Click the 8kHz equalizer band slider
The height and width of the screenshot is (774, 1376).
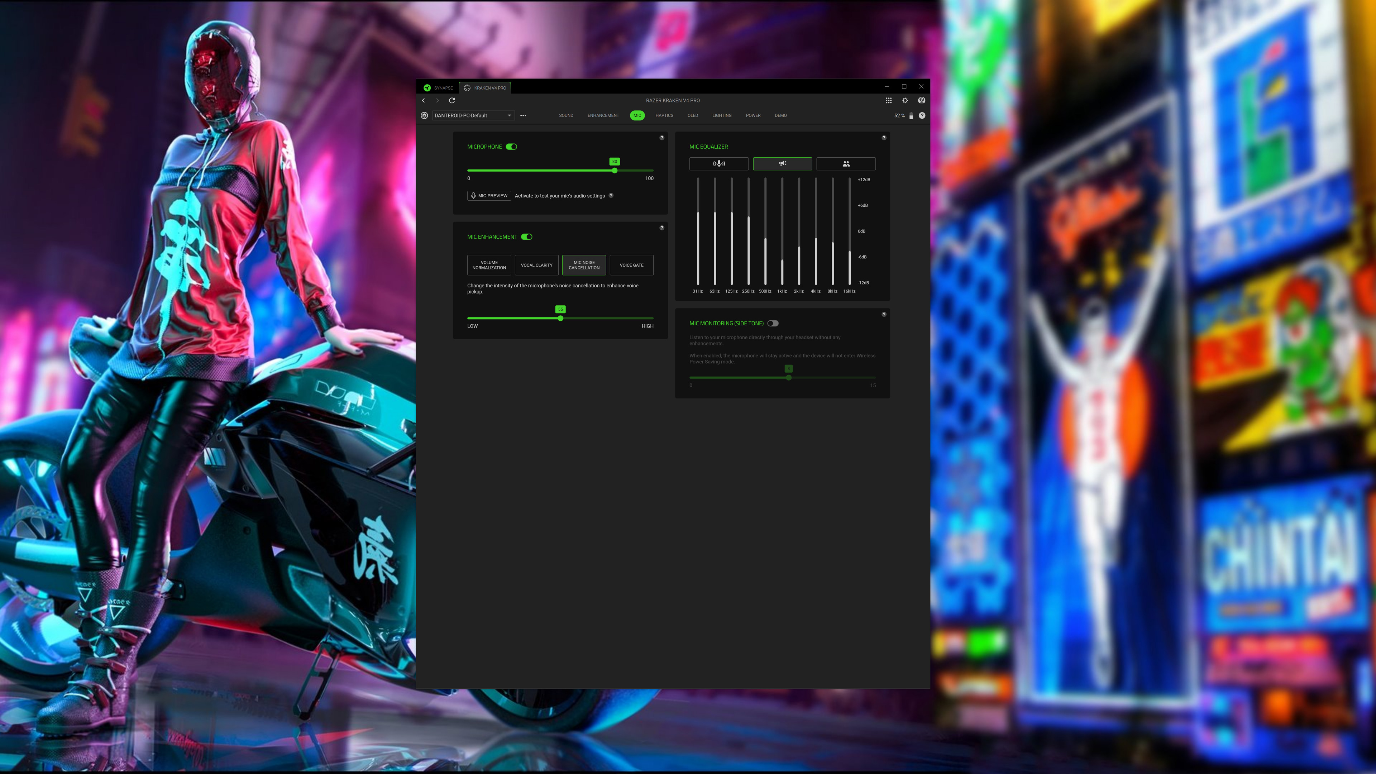coord(833,232)
